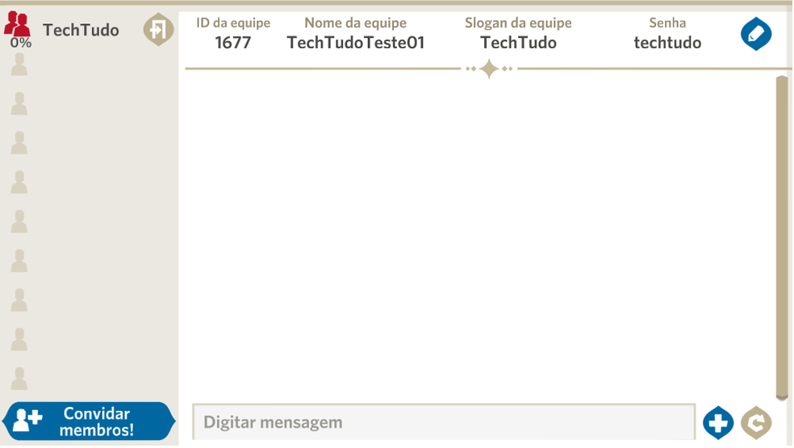
Task: Click the team slogan TechTudo value
Action: coord(518,43)
